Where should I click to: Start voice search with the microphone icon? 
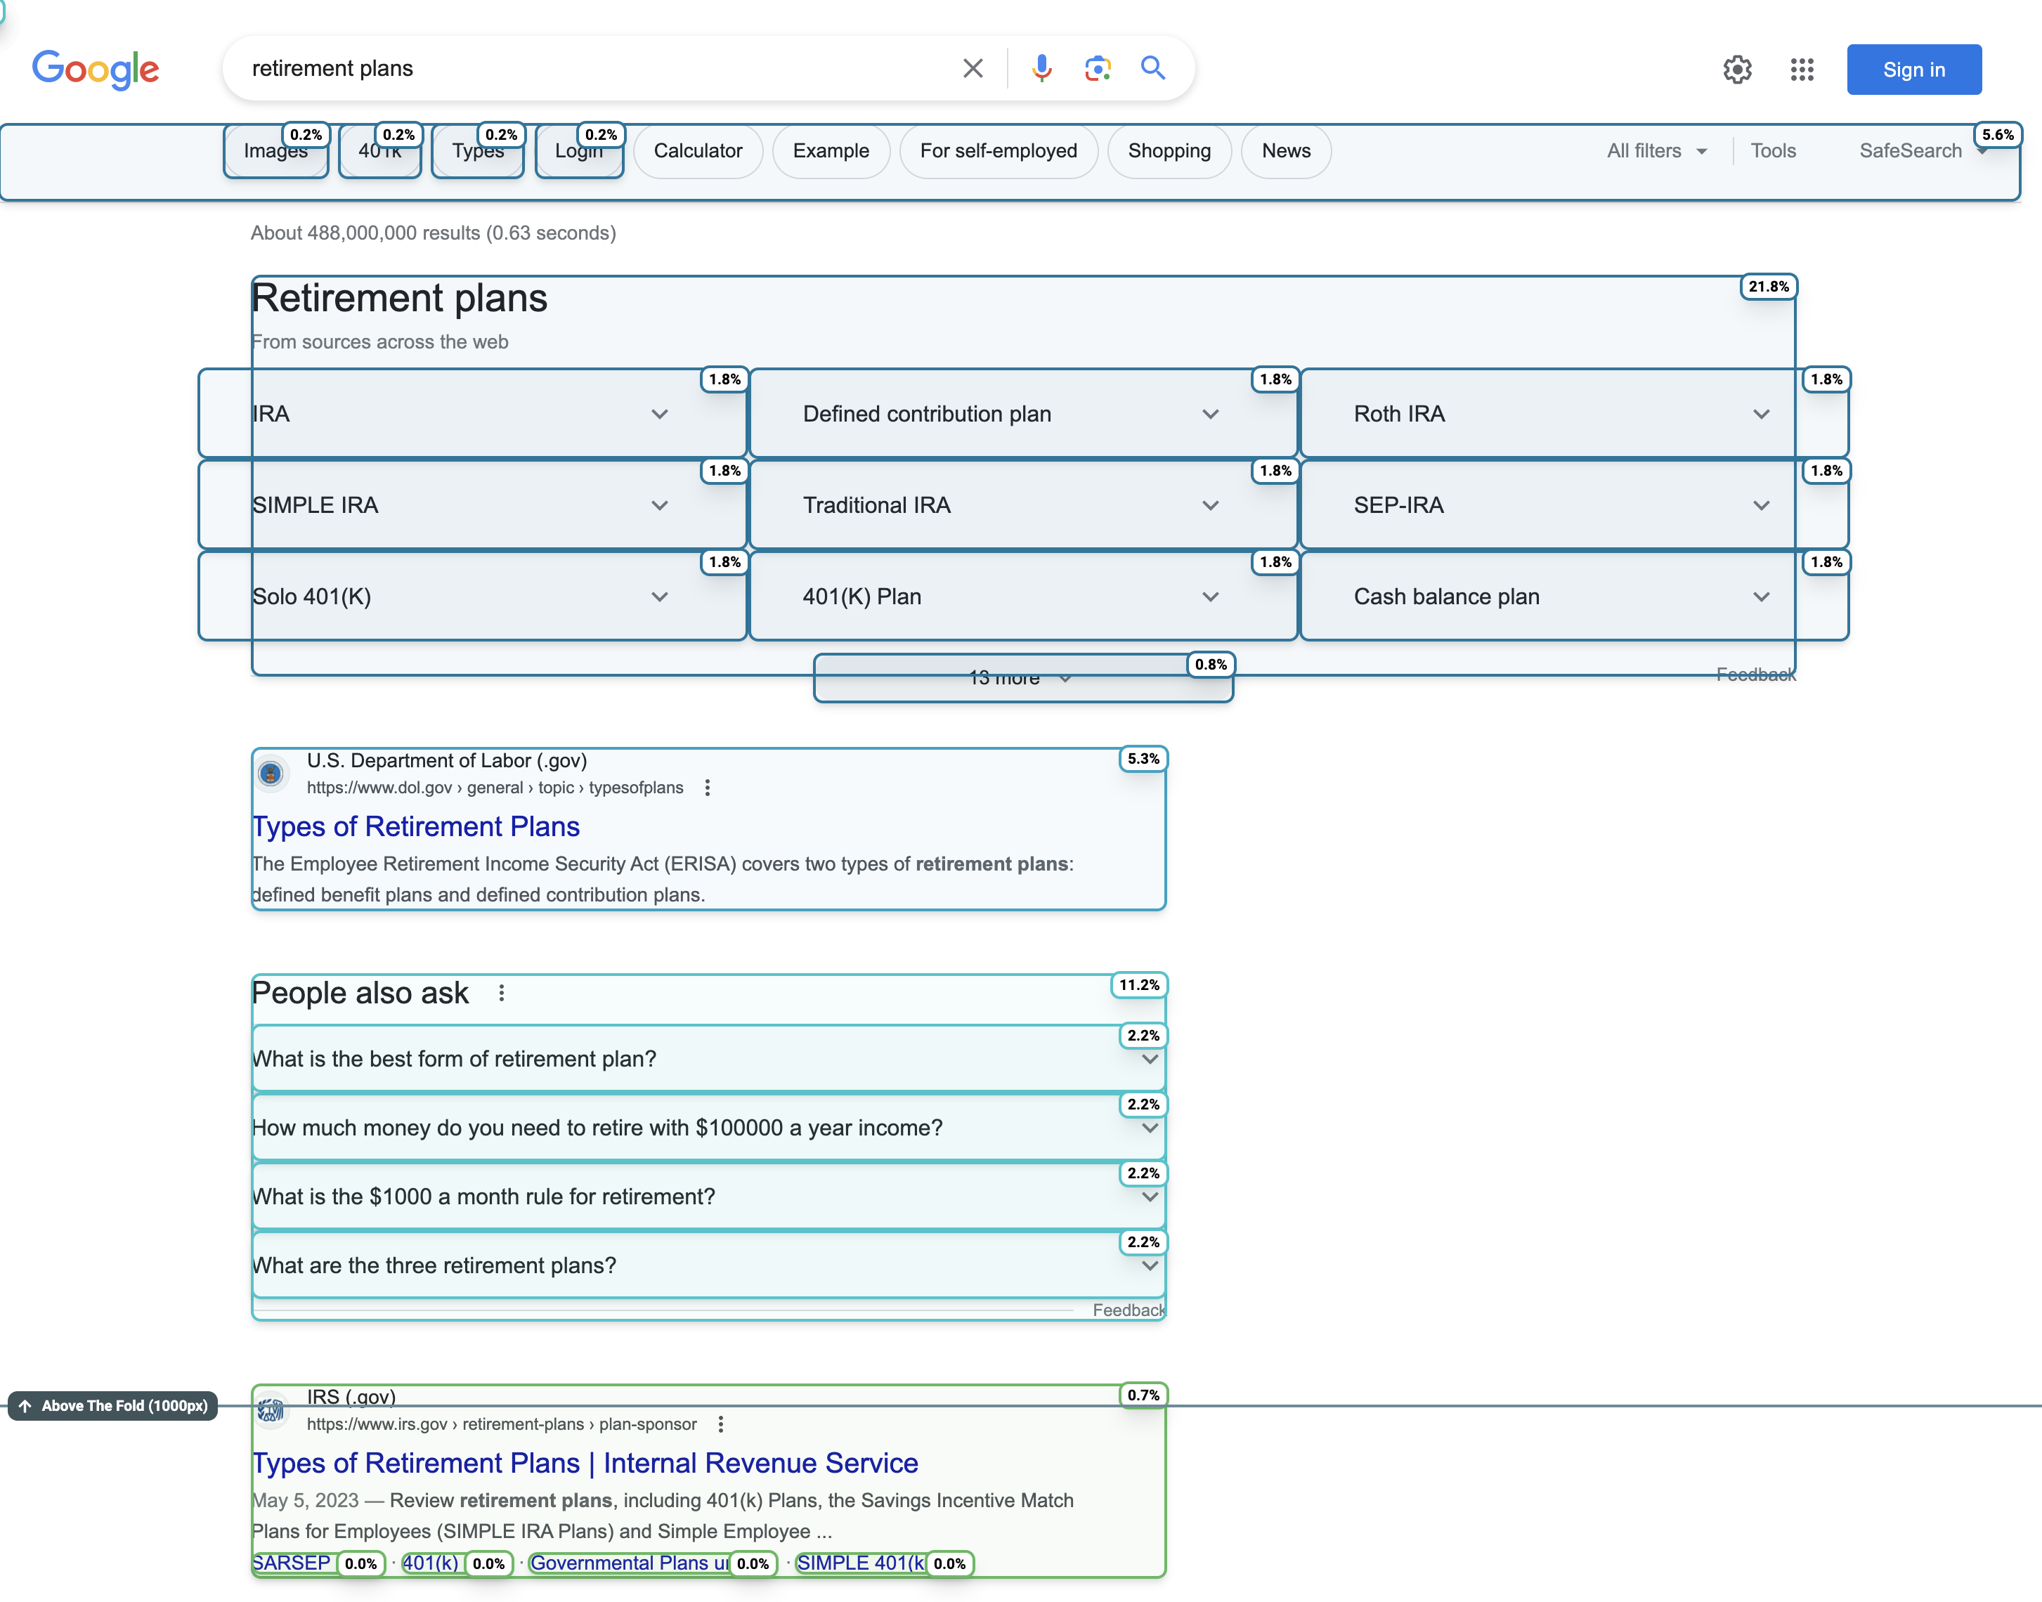pyautogui.click(x=1041, y=68)
